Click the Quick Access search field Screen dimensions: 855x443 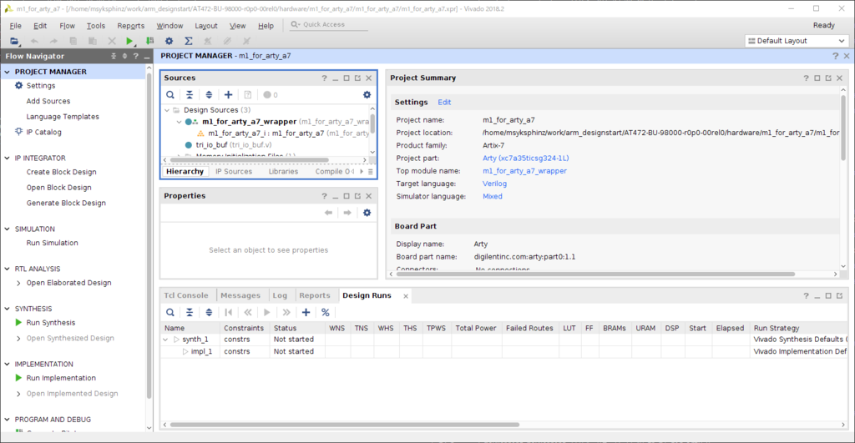pyautogui.click(x=329, y=24)
